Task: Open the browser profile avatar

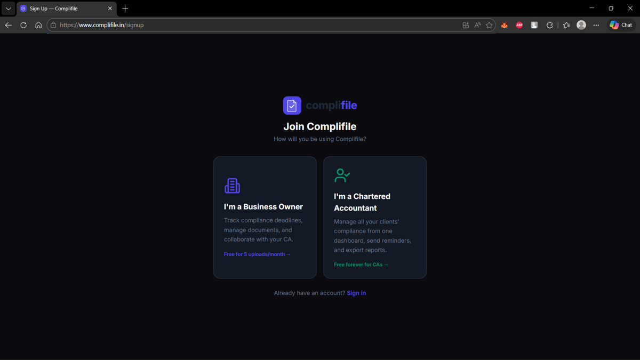Action: tap(581, 25)
